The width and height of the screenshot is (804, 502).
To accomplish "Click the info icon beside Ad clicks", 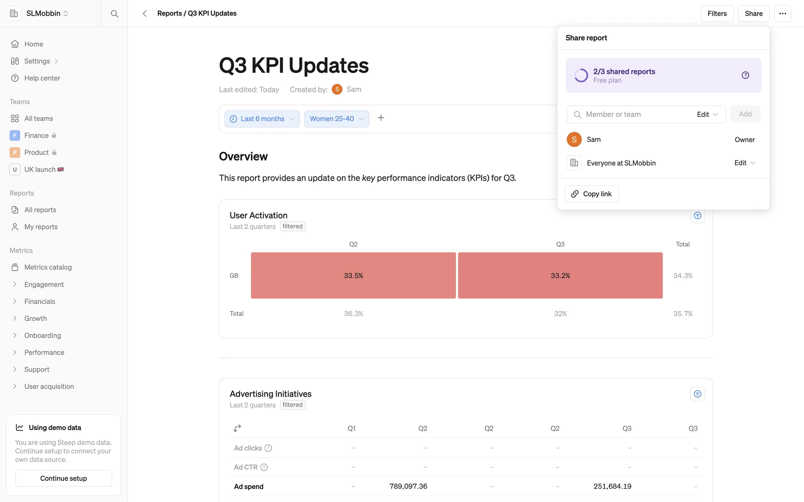I will pyautogui.click(x=268, y=448).
